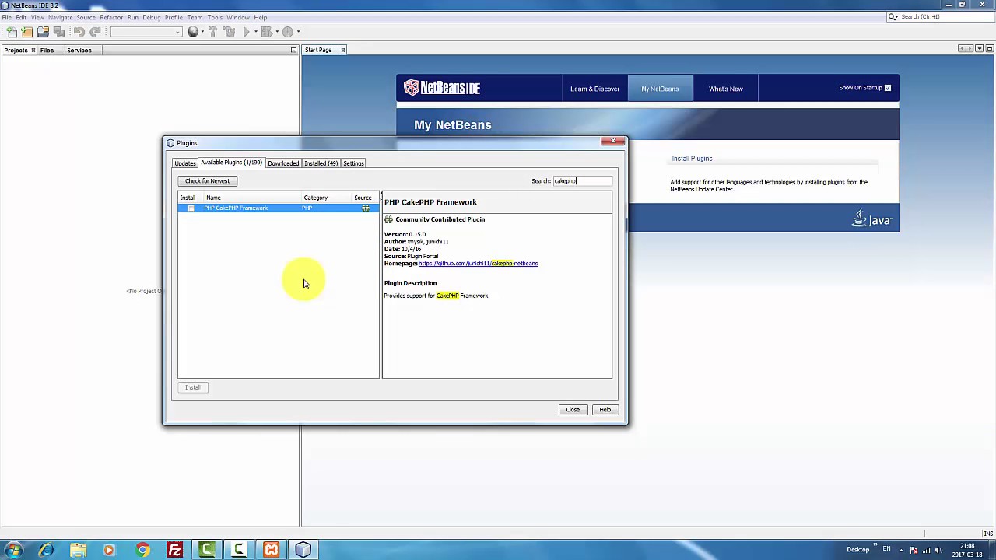Click the Close button in Plugins dialog

573,410
